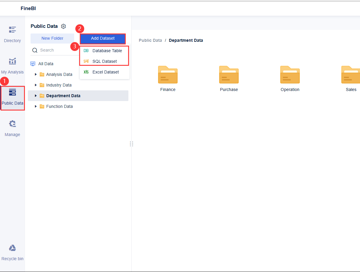Open My Analysis from the left sidebar
The width and height of the screenshot is (360, 272).
(12, 61)
